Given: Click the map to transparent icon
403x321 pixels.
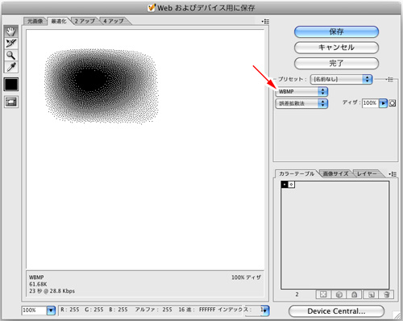Looking at the screenshot, I should (x=323, y=294).
